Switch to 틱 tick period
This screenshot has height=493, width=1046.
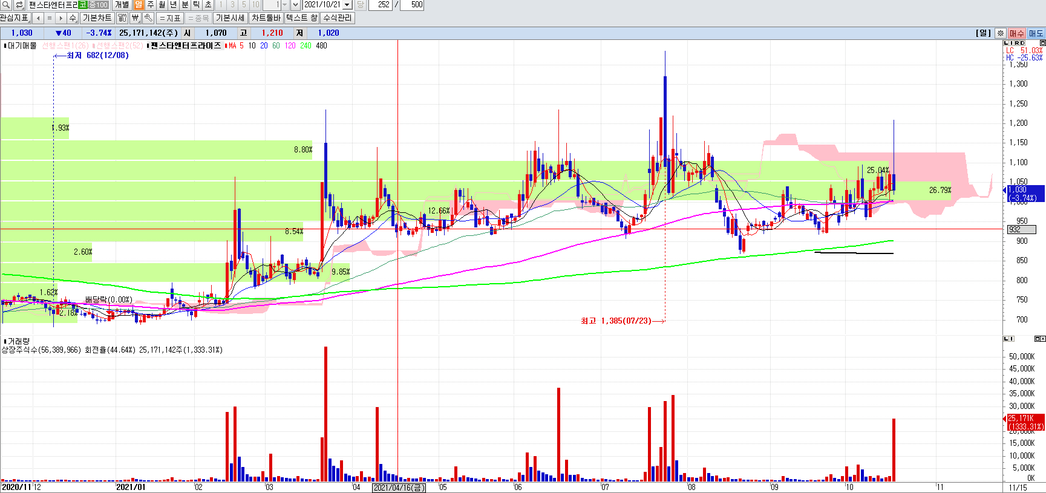[197, 5]
